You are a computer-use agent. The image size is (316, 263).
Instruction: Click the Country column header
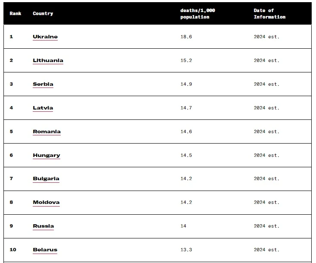point(43,14)
